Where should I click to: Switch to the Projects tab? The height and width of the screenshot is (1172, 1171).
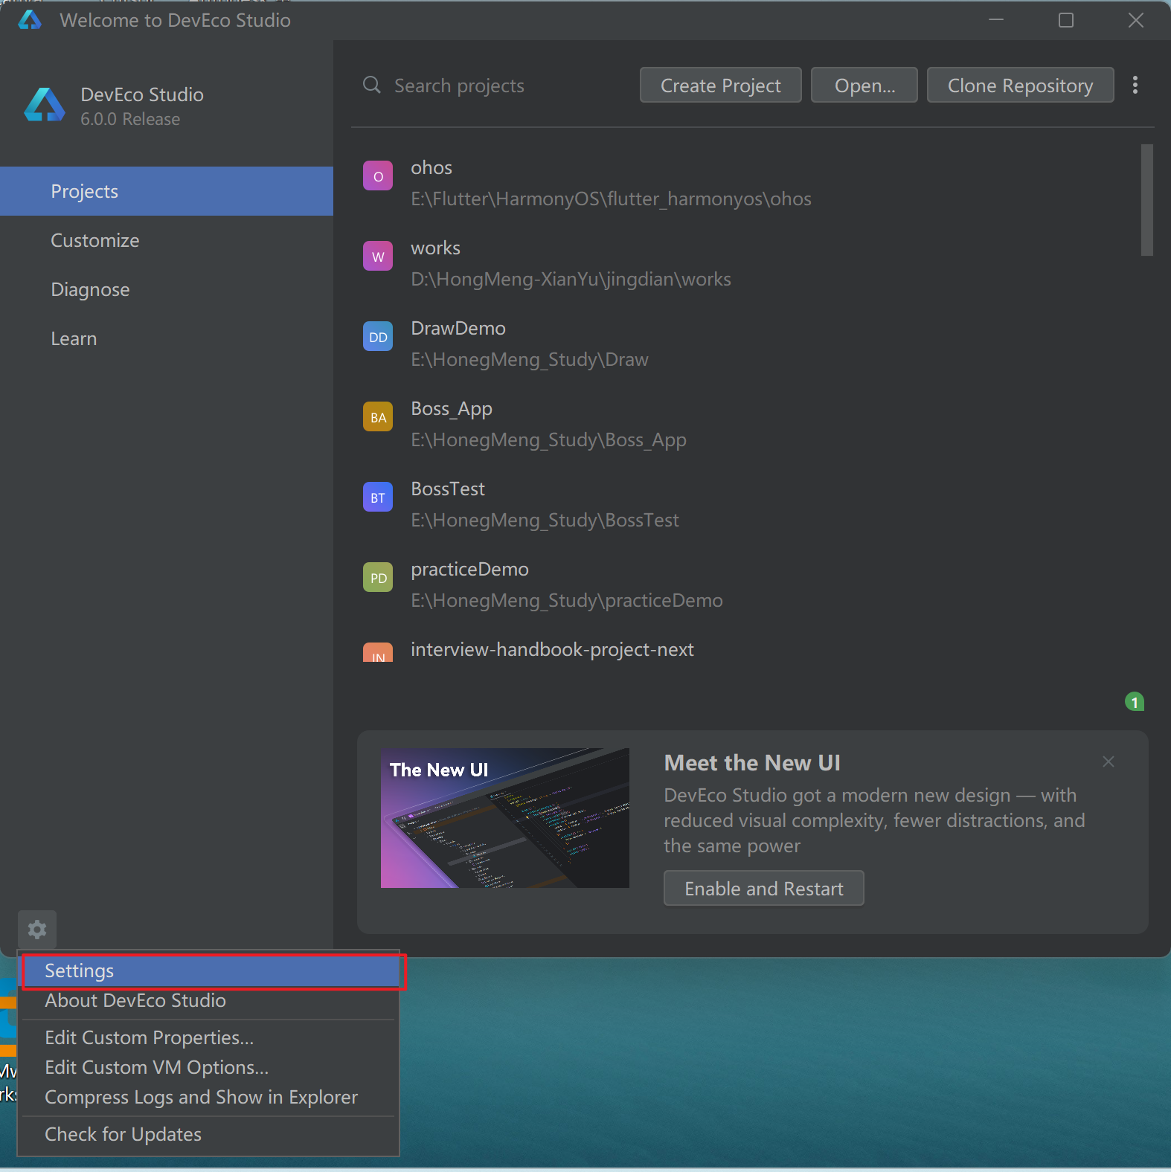click(167, 191)
